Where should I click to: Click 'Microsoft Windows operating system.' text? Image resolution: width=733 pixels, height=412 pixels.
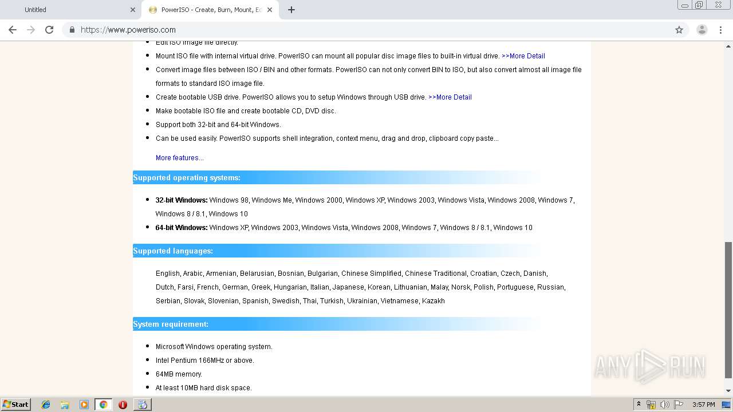tap(214, 347)
